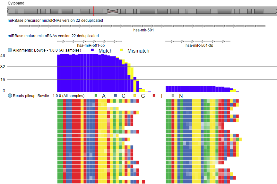The height and width of the screenshot is (184, 277).
Task: Click the Mismatch legend label
Action: (138, 51)
